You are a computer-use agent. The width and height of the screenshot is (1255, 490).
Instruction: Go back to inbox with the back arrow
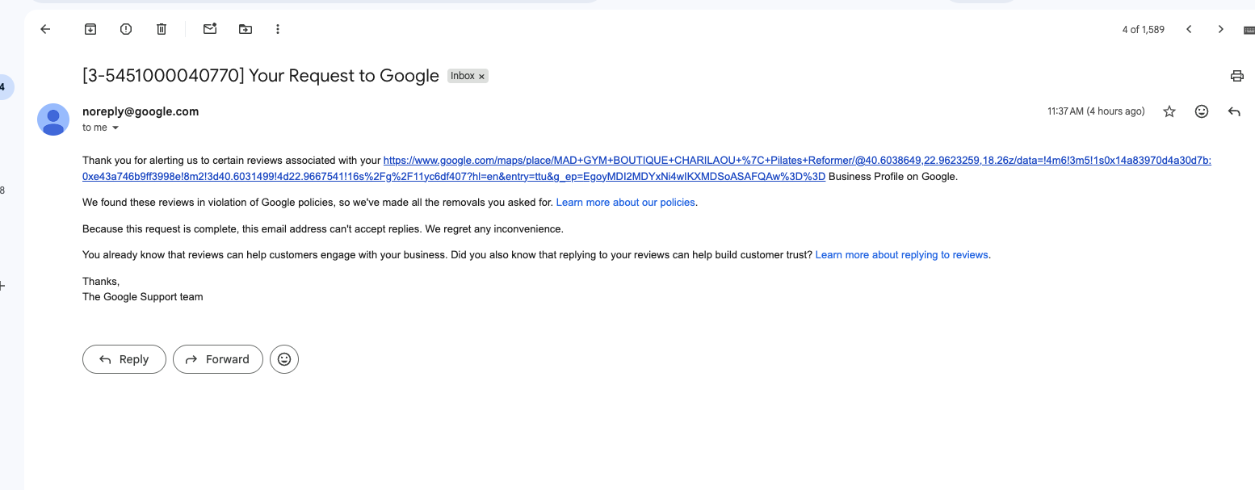[x=45, y=29]
